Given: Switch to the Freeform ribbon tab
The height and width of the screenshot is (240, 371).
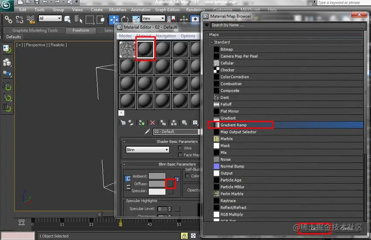Looking at the screenshot, I should pyautogui.click(x=81, y=31).
